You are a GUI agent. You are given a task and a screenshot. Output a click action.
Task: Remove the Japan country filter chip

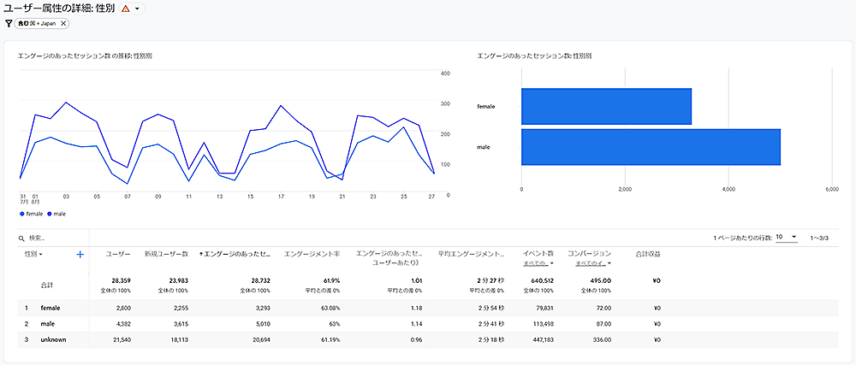coord(63,23)
